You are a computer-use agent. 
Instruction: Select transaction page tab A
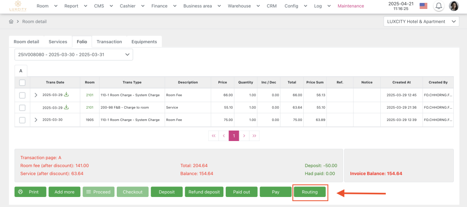click(21, 70)
